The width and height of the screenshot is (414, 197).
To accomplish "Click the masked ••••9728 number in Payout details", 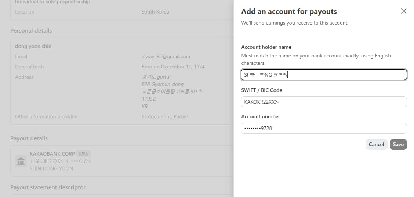I will (x=80, y=161).
